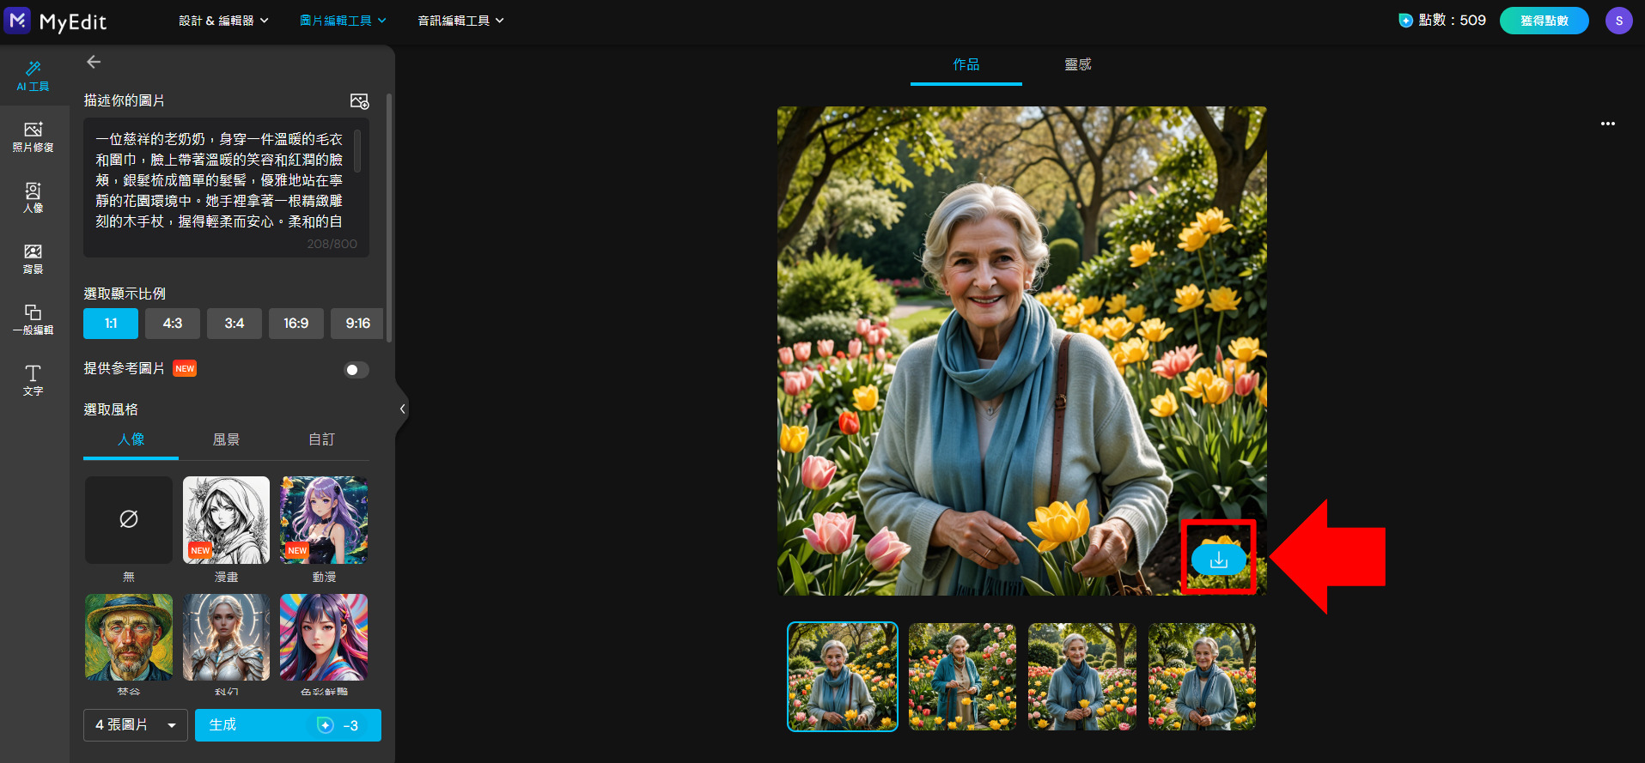The height and width of the screenshot is (763, 1645).
Task: Expand the 設計 & 編輯器 menu
Action: [223, 21]
